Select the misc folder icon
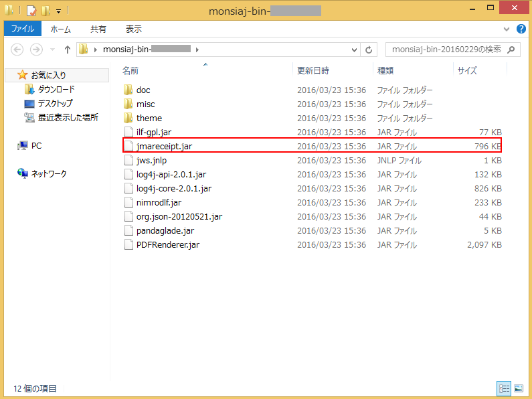 (x=128, y=104)
